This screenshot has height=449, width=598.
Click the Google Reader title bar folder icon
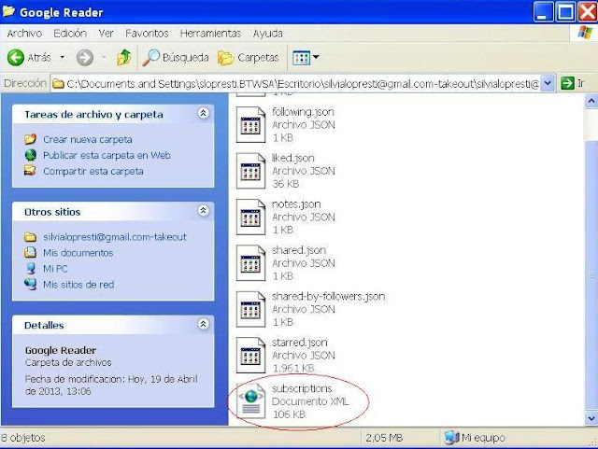[x=8, y=11]
